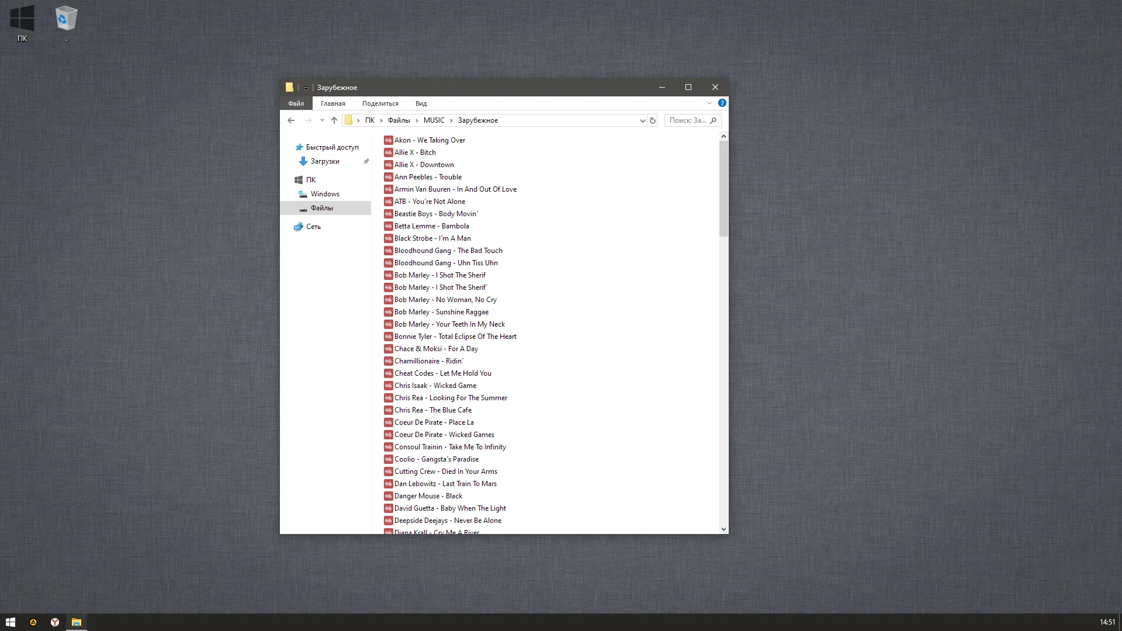Click the scrollbar up arrow in file list
The height and width of the screenshot is (631, 1122).
click(x=723, y=136)
